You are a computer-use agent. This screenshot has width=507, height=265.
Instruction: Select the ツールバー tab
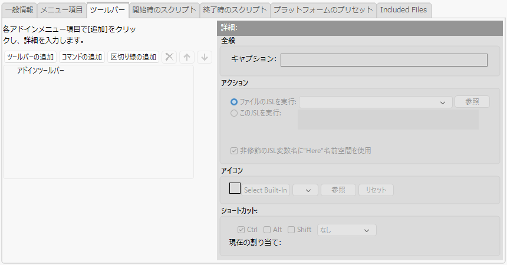click(108, 9)
